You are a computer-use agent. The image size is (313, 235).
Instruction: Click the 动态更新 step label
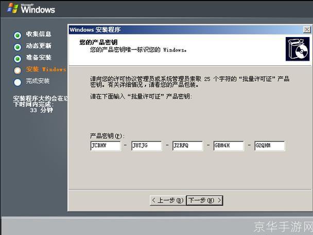[x=39, y=46]
